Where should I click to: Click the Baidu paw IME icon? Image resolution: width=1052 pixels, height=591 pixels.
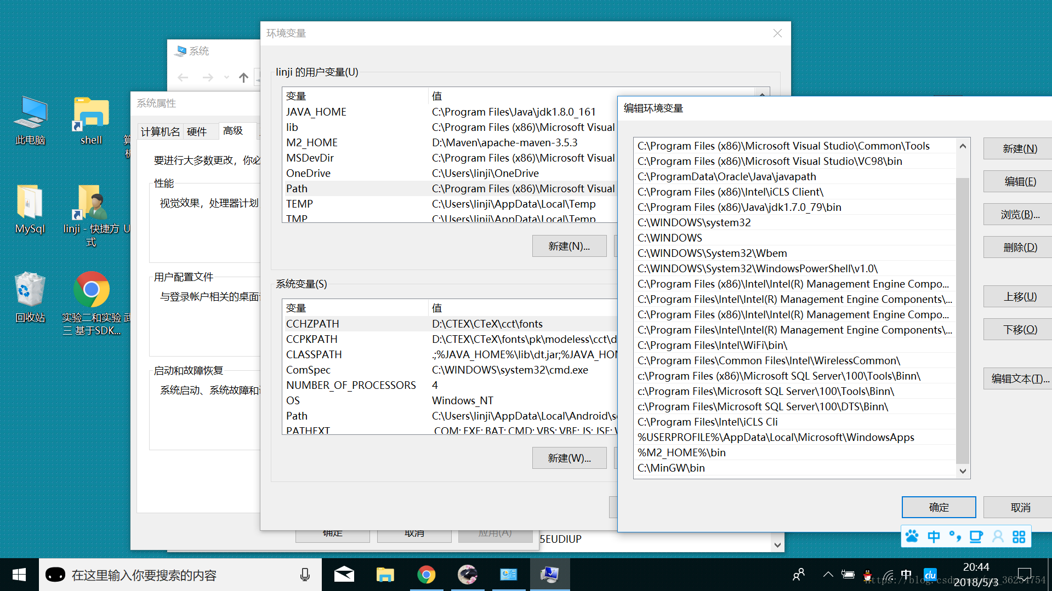tap(912, 536)
